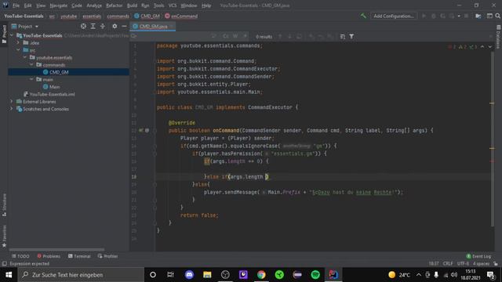Screen dimensions: 502x282
Task: Open the Build menu
Action: [132, 5]
